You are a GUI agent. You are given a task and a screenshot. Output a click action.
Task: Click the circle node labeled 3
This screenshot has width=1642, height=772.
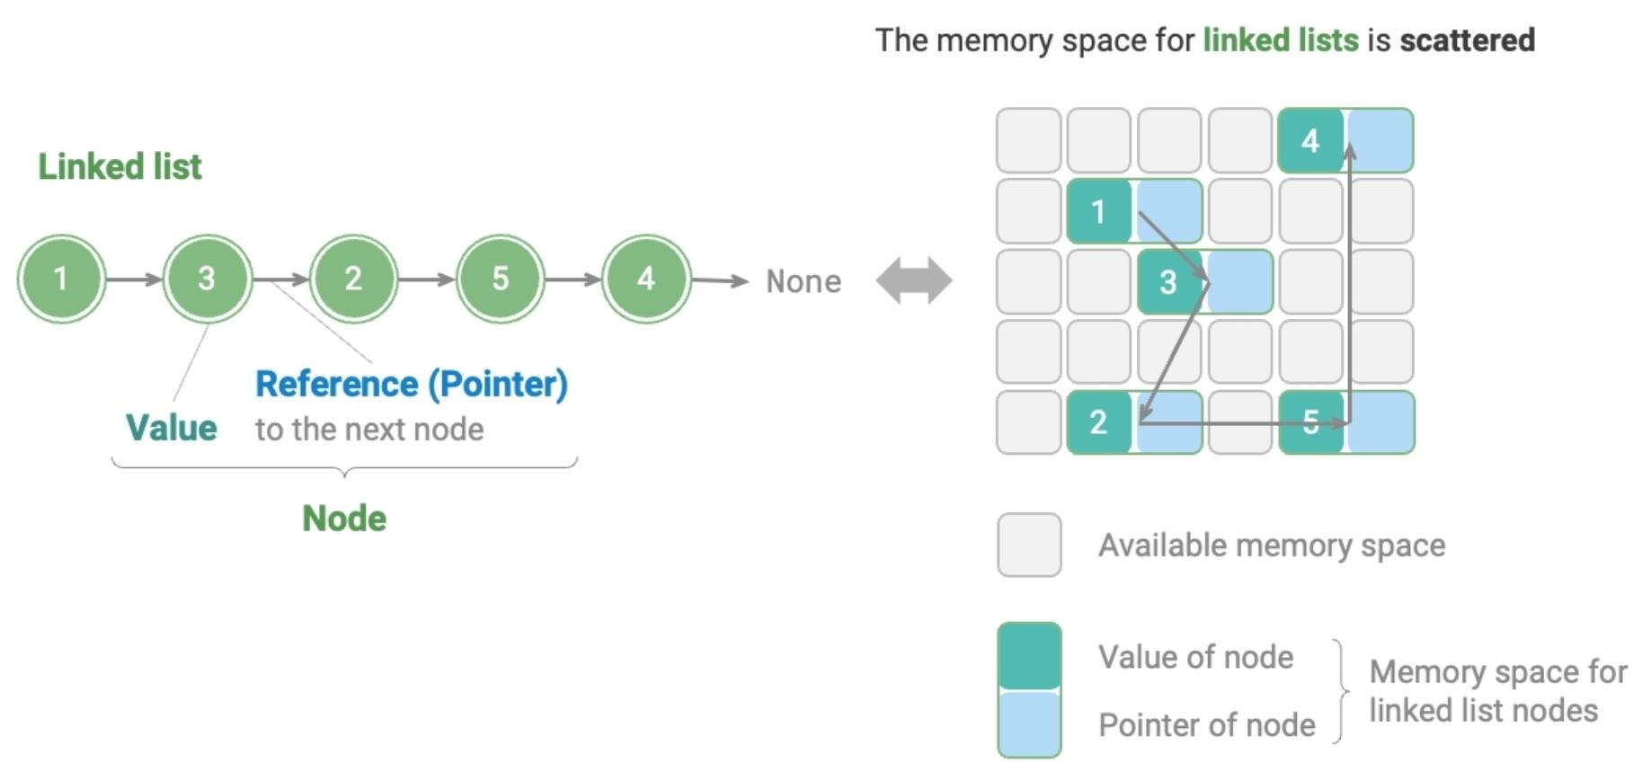(207, 279)
